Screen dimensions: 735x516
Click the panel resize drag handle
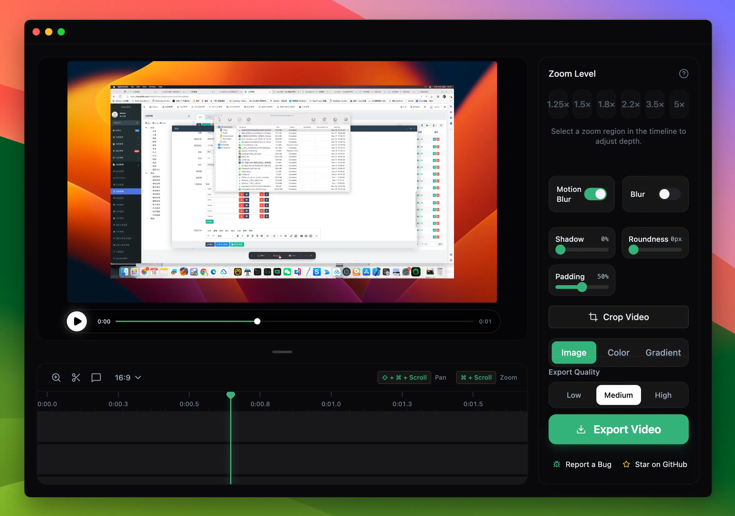click(282, 352)
